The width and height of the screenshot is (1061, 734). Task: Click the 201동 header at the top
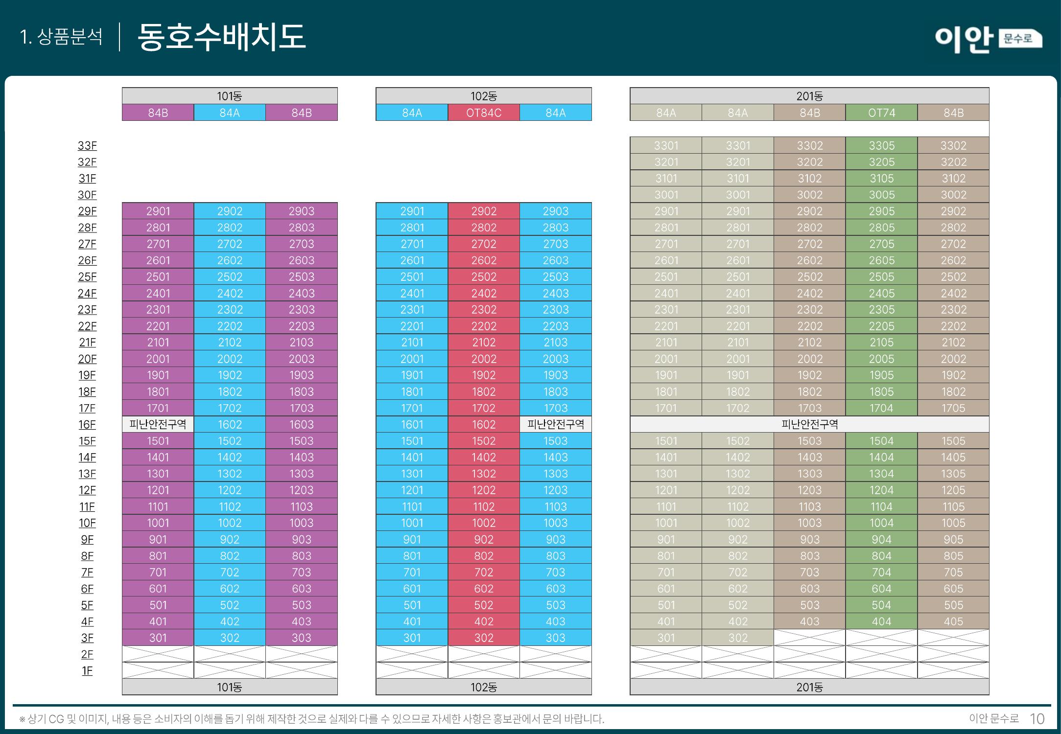809,96
